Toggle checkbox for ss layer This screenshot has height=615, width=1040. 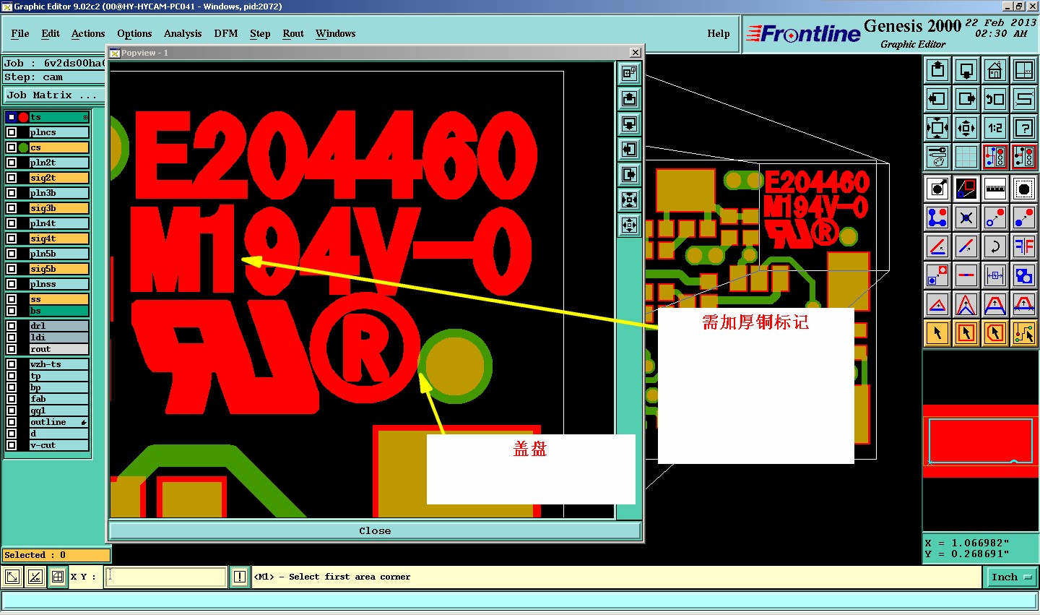click(x=12, y=299)
